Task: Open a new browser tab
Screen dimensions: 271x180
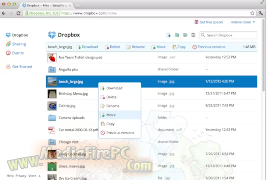Action: [x=78, y=6]
